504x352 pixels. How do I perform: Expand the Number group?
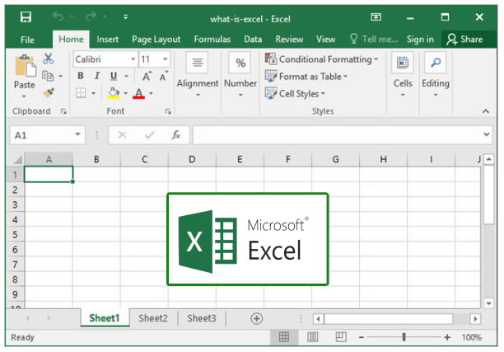(x=240, y=76)
